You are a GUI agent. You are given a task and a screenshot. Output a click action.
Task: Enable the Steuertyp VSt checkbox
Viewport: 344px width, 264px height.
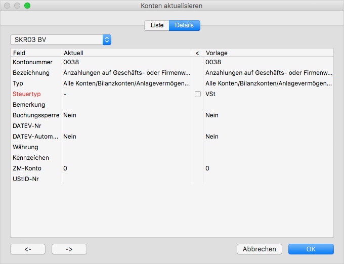click(197, 94)
